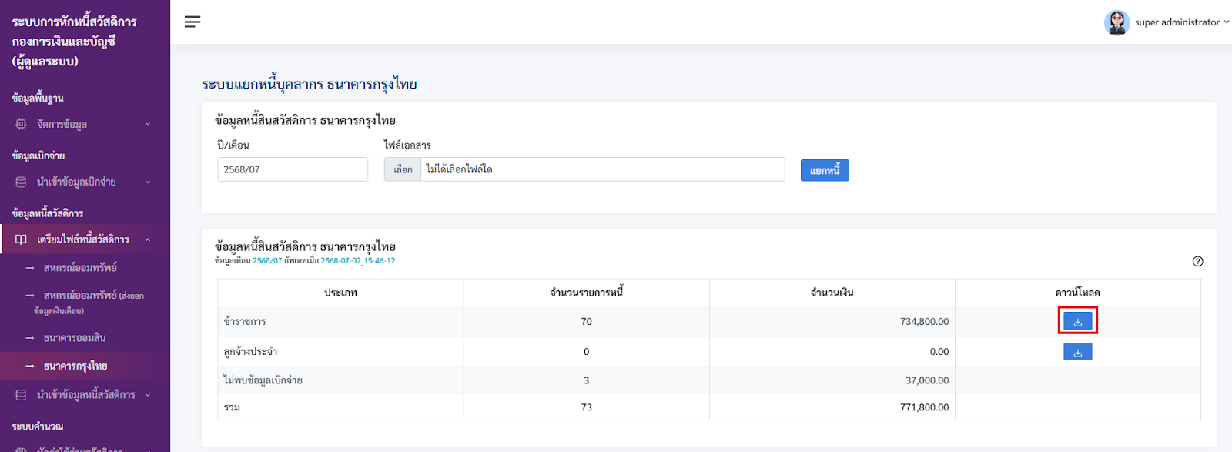Expand the จัดการข้อมูล menu chevron
Viewport: 1232px width, 452px height.
[148, 124]
